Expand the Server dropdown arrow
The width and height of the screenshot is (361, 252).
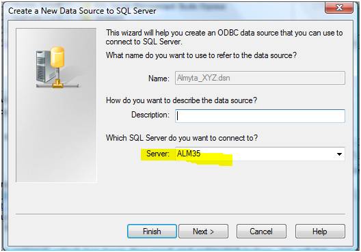tap(339, 154)
